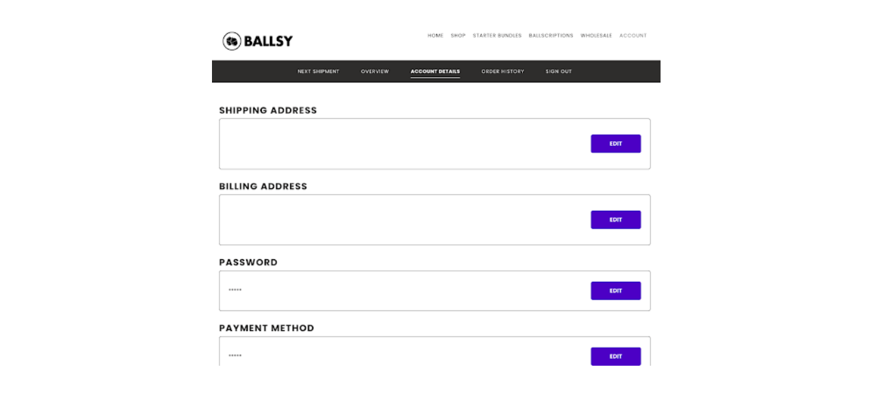Switch to the Overview tab
Image resolution: width=878 pixels, height=393 pixels.
click(x=375, y=72)
